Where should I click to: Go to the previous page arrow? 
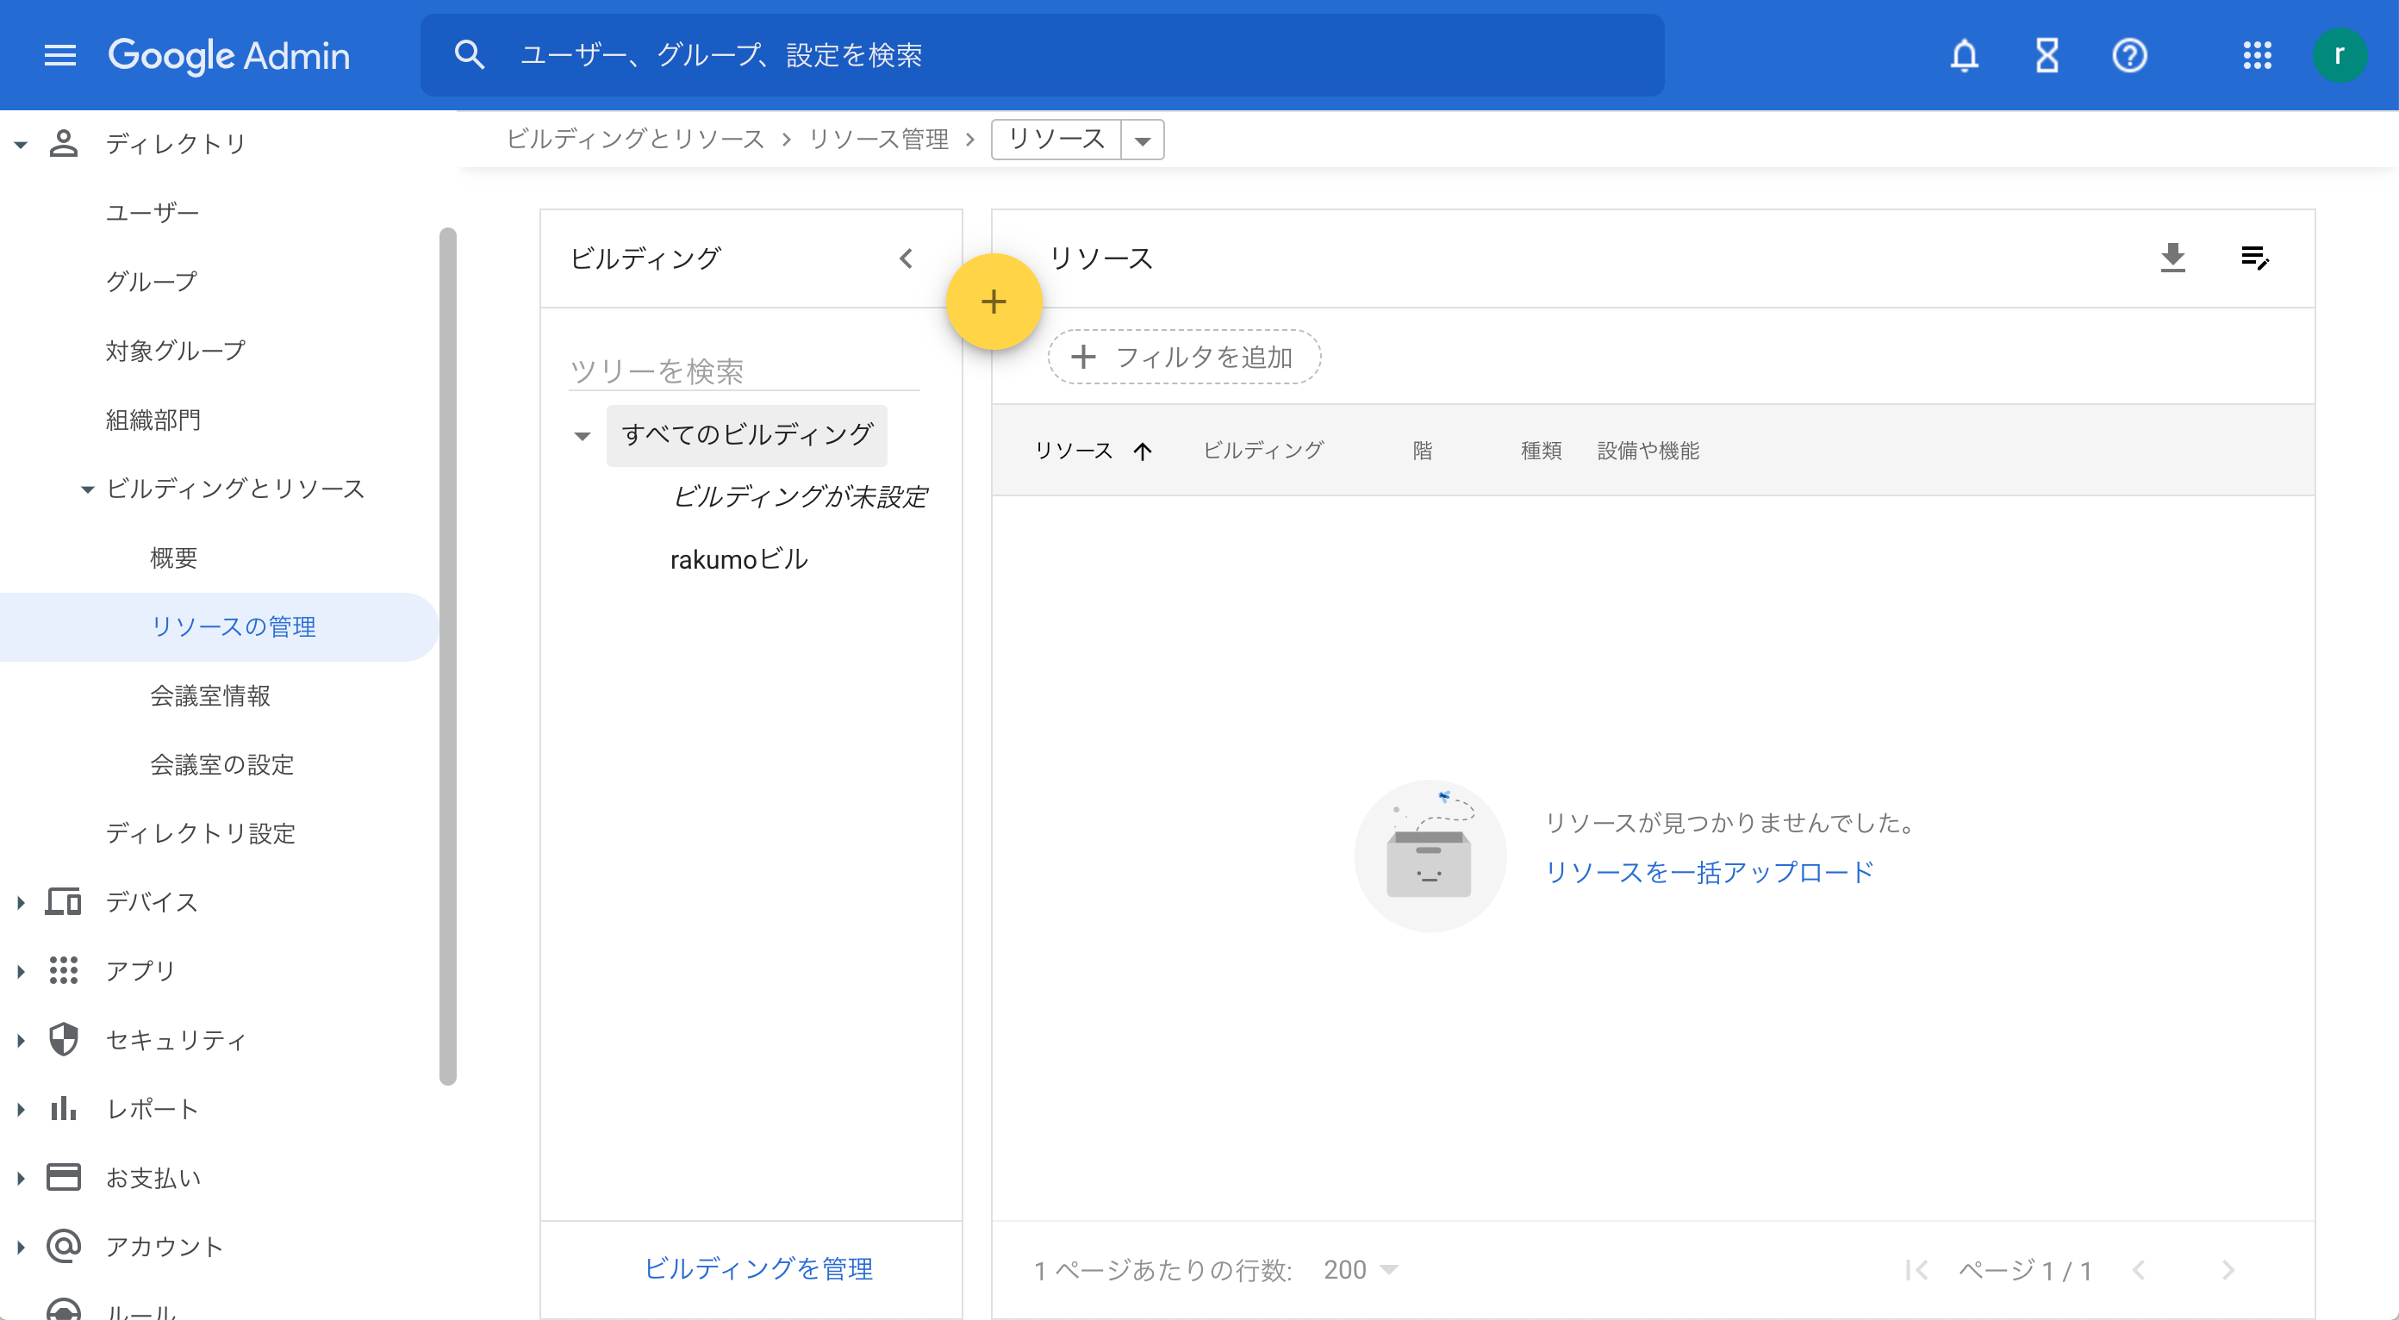click(x=2138, y=1270)
